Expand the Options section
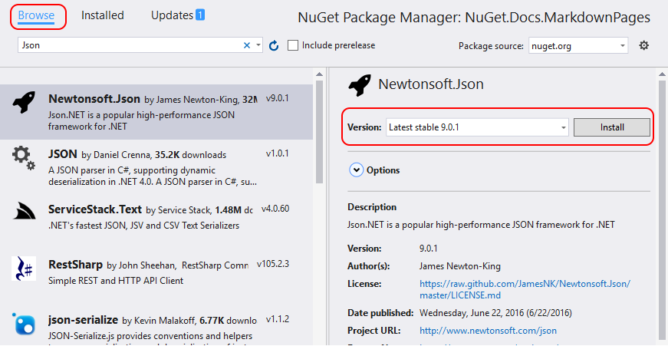 [x=356, y=170]
